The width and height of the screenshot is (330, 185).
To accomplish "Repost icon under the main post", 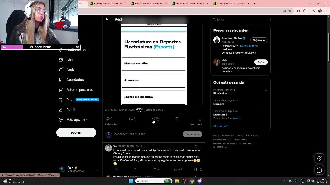I will 131,119.
